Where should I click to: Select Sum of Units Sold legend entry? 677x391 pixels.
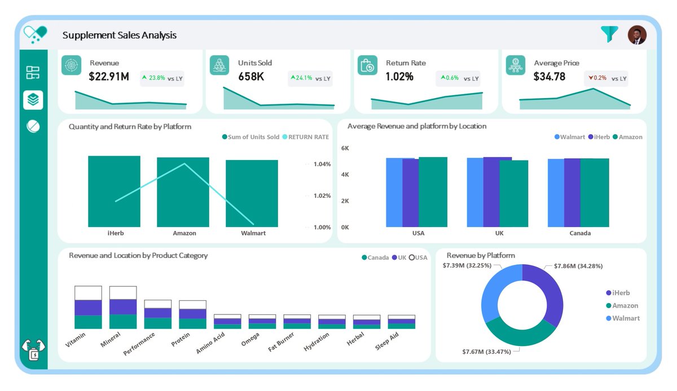pyautogui.click(x=250, y=137)
